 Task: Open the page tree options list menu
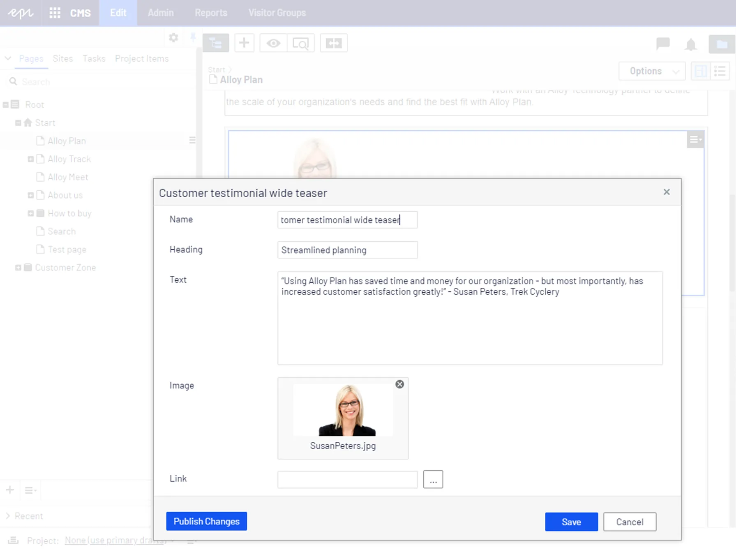30,490
